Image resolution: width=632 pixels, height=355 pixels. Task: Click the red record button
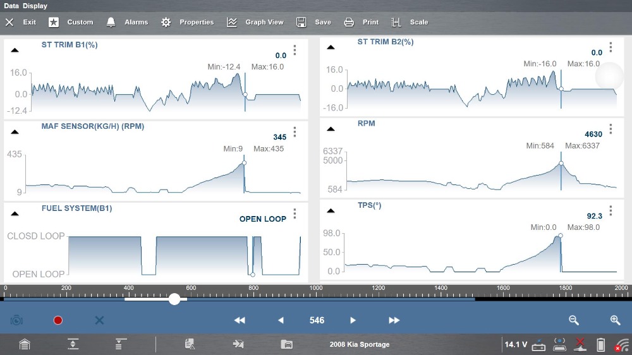58,320
